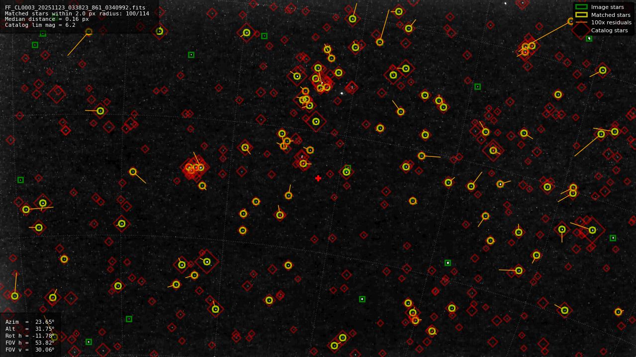
Task: Select the 'Image stars' legend label
Action: click(607, 7)
